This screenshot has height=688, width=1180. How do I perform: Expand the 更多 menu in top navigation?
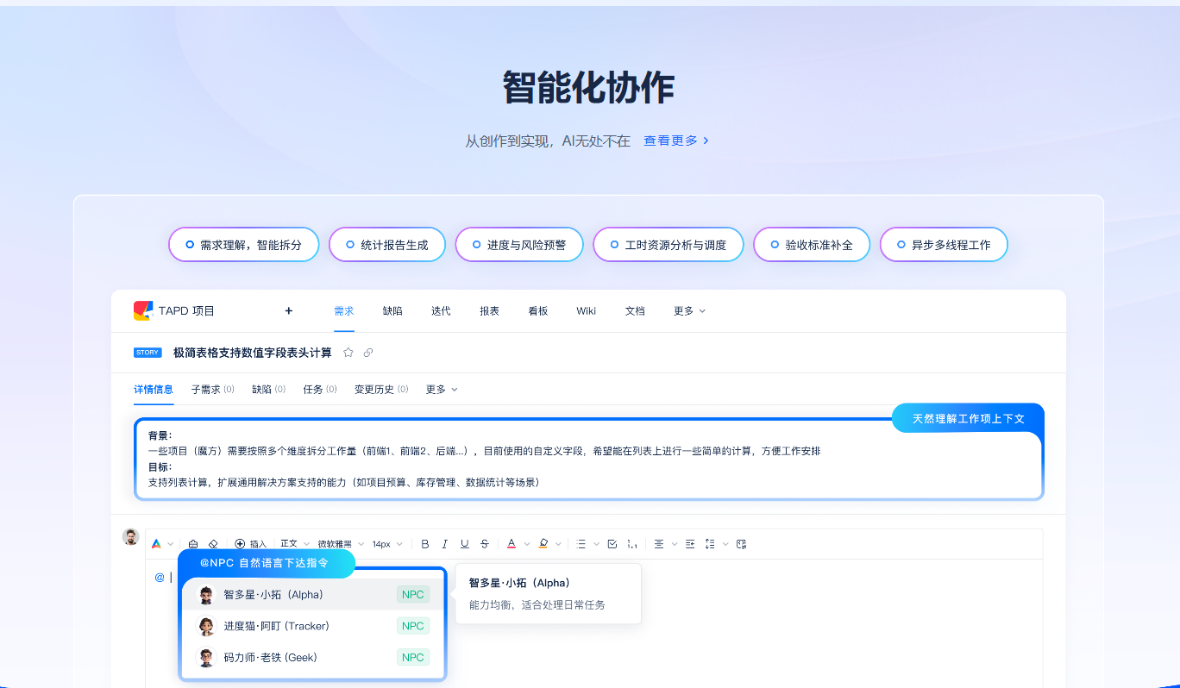(x=689, y=311)
